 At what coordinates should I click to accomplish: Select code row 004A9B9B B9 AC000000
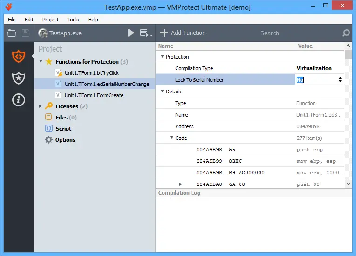(250, 172)
